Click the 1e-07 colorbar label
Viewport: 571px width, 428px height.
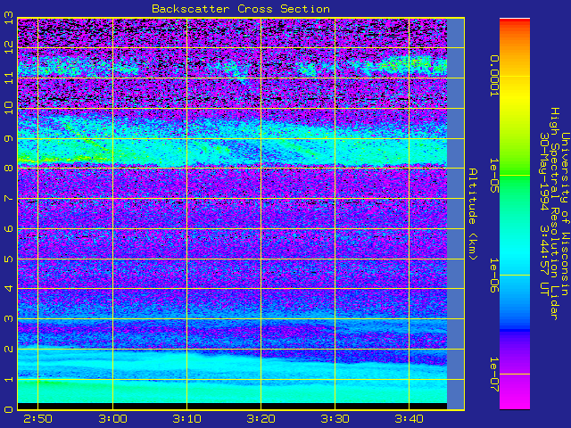tap(493, 374)
